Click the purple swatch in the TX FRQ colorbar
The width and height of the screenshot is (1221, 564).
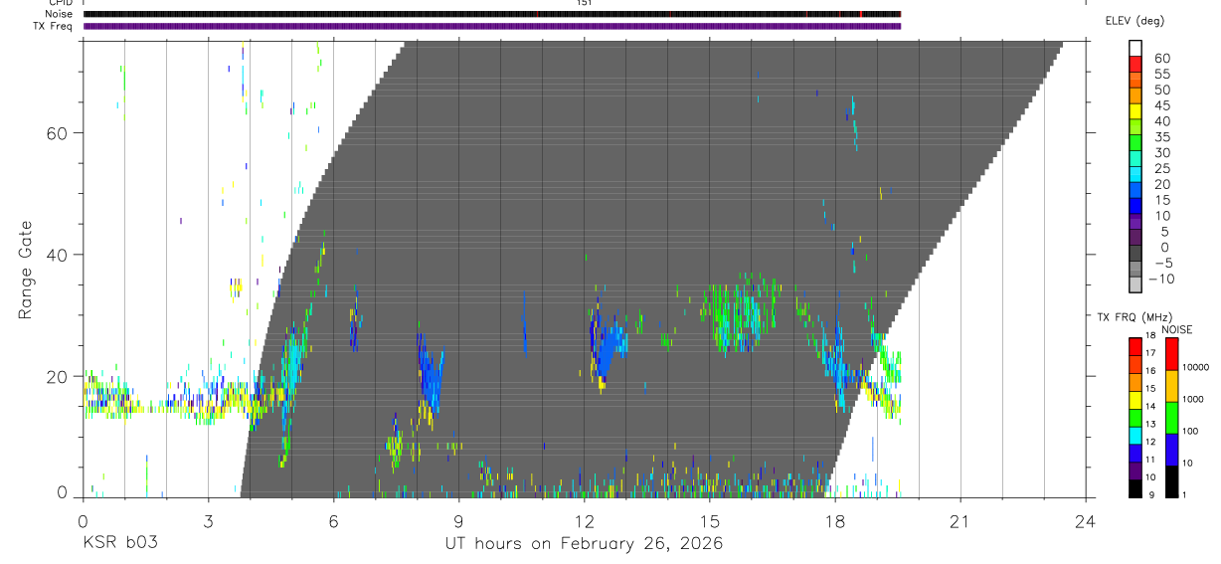1135,470
